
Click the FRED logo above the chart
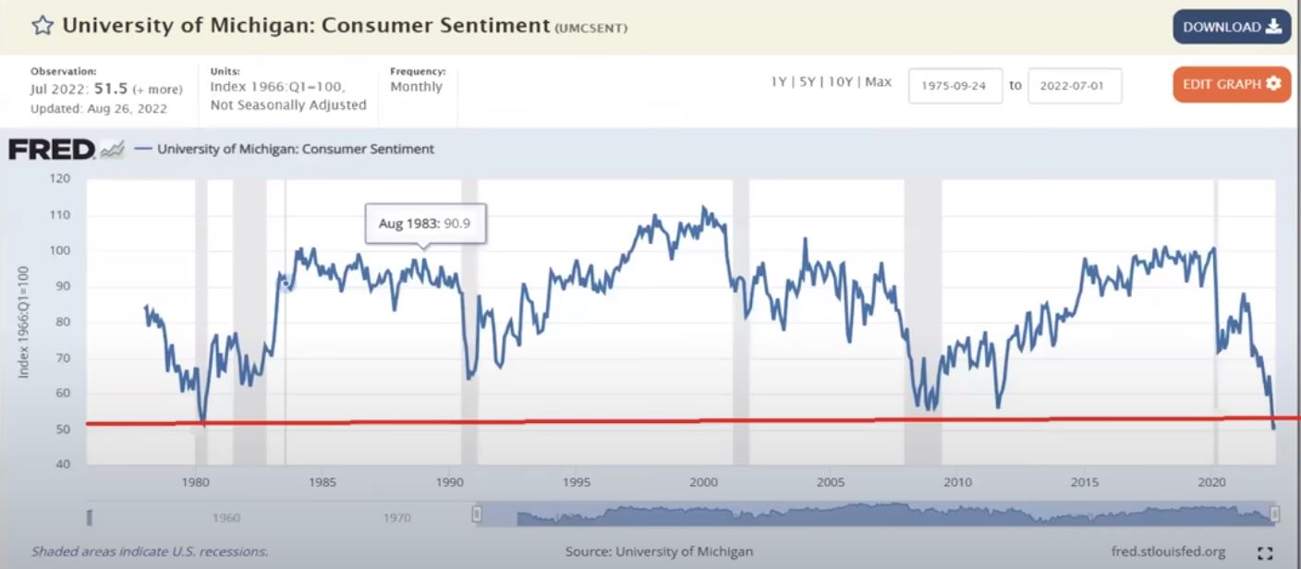tap(52, 149)
